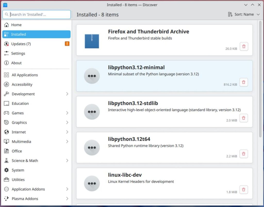Click the Multimedia screen icon

(6, 142)
